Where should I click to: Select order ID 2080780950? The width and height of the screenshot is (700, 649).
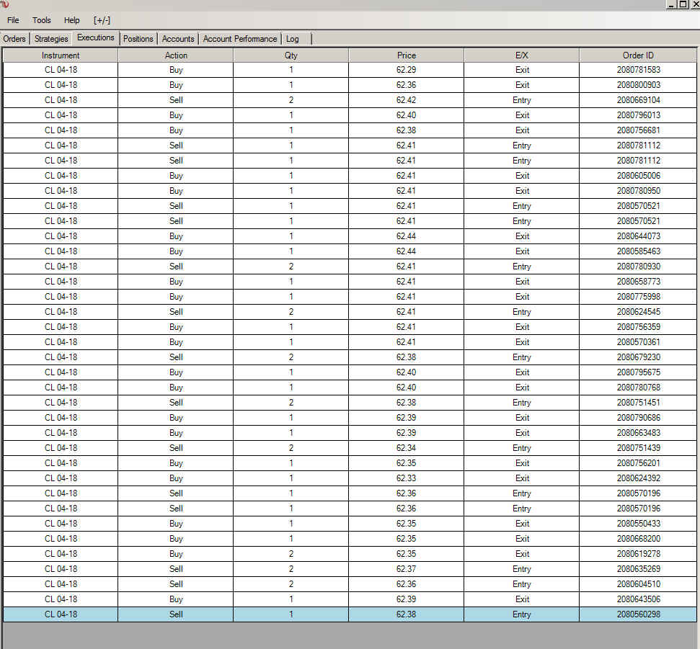tap(639, 191)
